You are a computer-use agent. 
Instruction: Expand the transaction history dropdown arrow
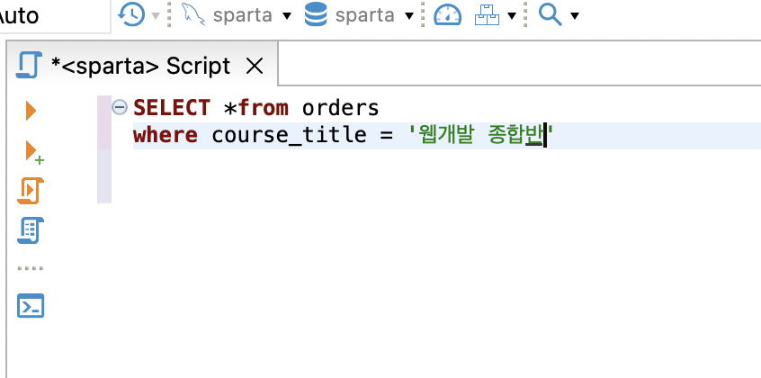(156, 16)
